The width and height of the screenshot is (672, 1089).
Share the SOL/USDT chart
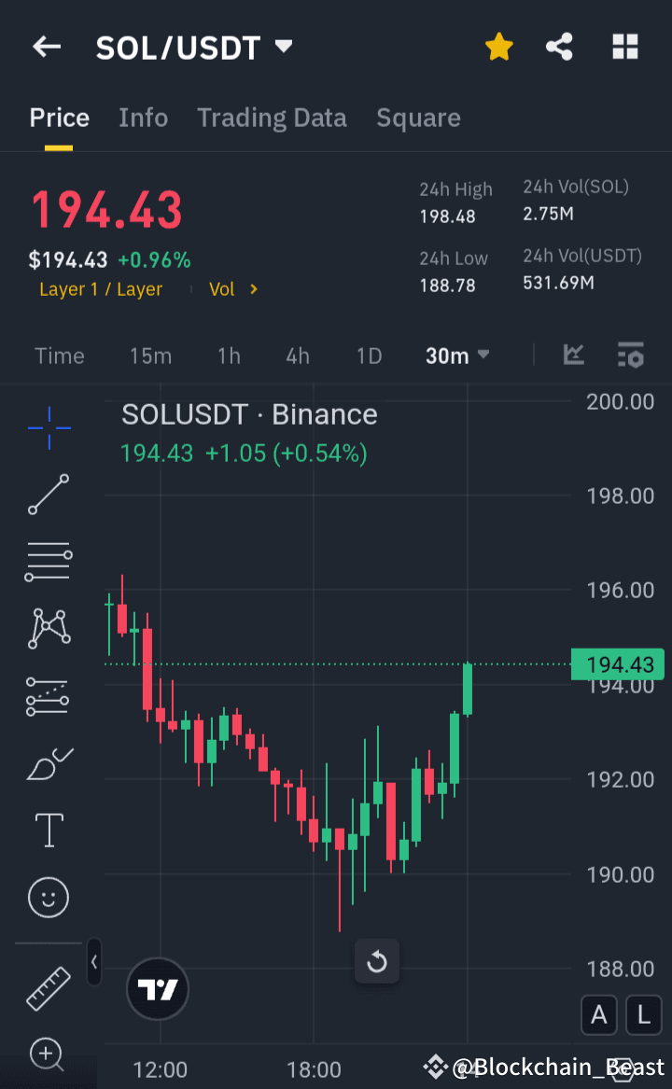[x=559, y=47]
